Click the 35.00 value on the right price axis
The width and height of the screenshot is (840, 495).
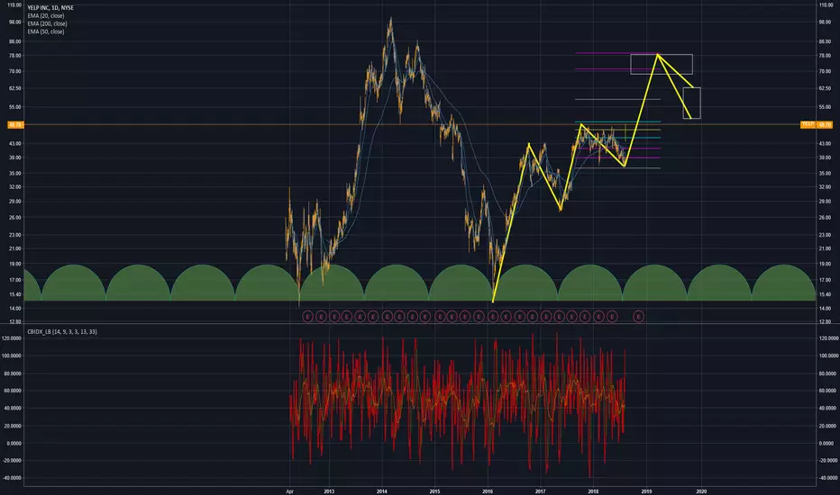coord(826,174)
